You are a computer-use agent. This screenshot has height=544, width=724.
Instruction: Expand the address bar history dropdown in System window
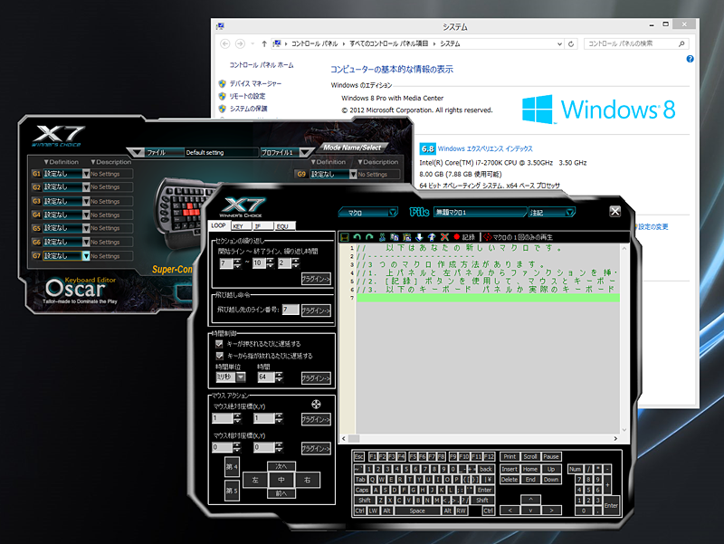pos(559,43)
